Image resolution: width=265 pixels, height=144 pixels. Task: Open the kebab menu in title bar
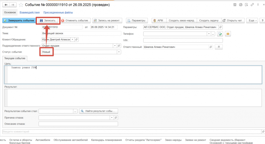pyautogui.click(x=257, y=5)
